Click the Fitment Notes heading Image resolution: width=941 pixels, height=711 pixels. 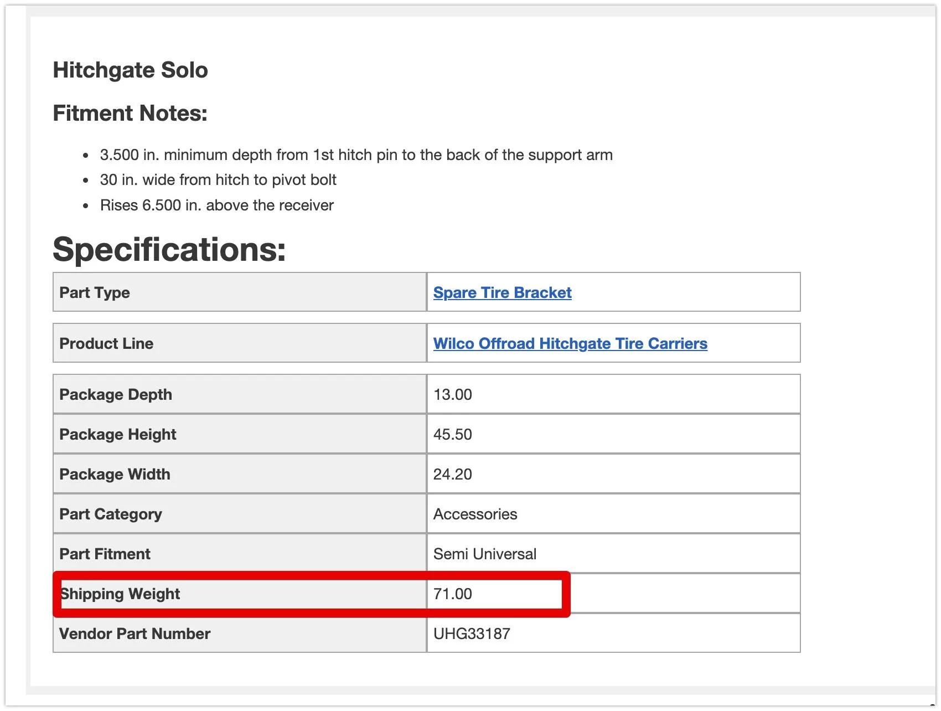[x=130, y=114]
